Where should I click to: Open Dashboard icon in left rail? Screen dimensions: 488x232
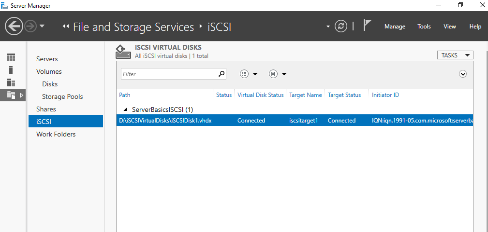pos(11,57)
